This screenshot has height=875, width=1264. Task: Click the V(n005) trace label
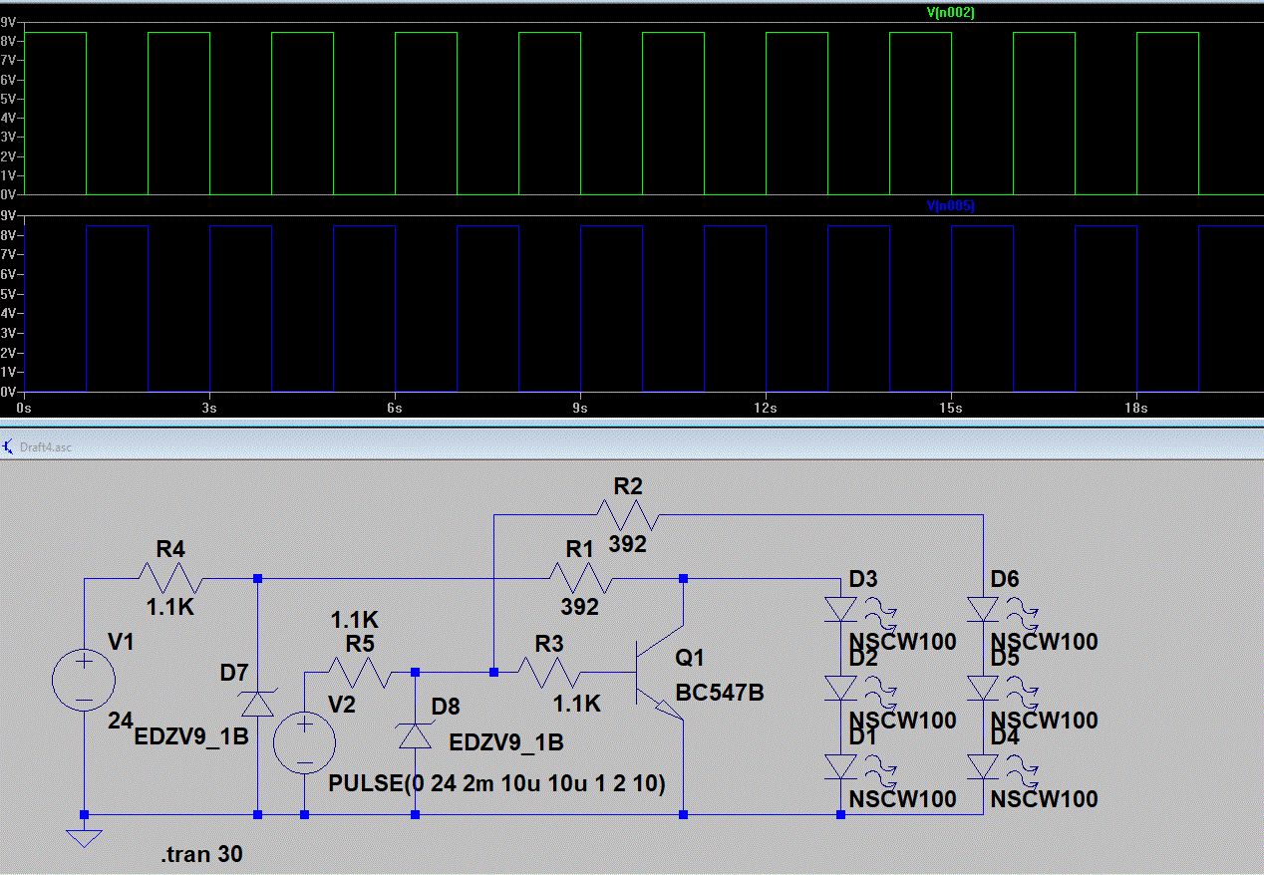[949, 205]
